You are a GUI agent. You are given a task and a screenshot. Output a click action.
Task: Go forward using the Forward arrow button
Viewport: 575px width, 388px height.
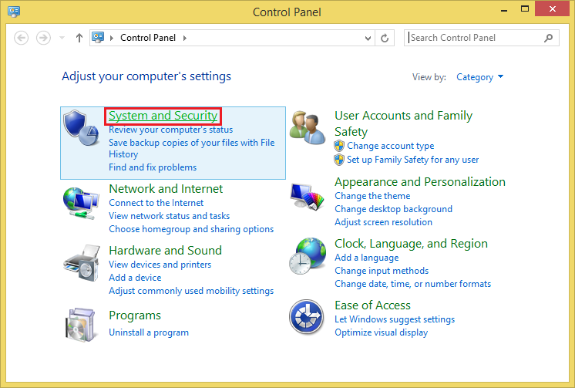43,38
